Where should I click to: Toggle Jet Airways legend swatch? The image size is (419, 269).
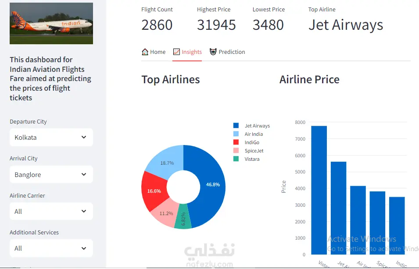tap(236, 126)
